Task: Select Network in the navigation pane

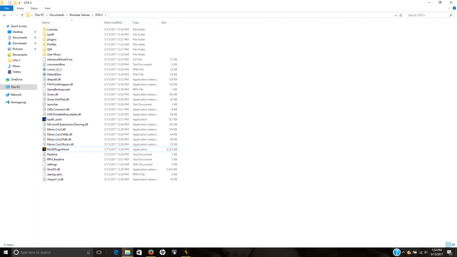Action: [x=16, y=94]
